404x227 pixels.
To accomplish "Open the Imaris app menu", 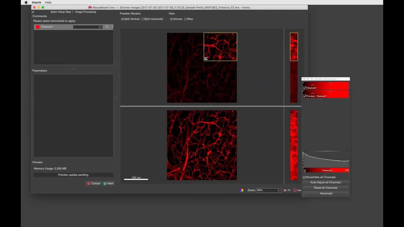I will tap(36, 2).
